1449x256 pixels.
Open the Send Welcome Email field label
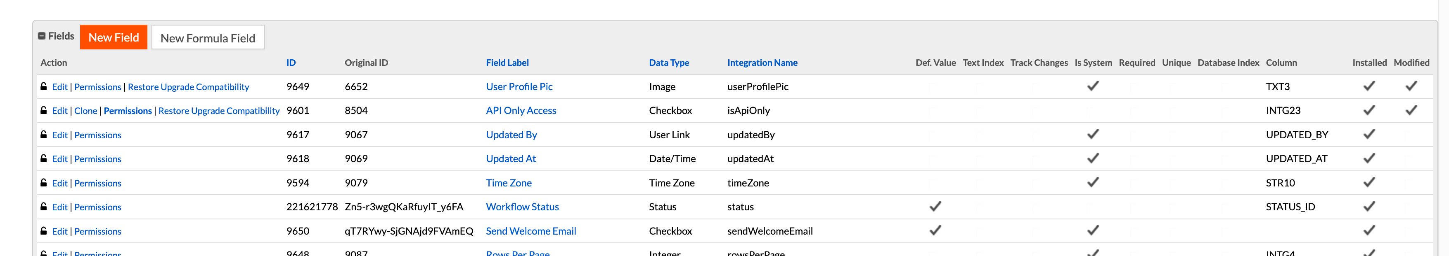pos(530,231)
